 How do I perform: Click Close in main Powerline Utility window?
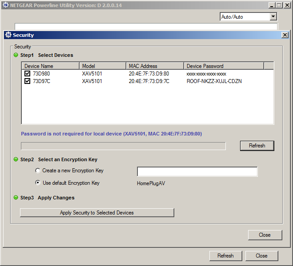tap(261, 256)
